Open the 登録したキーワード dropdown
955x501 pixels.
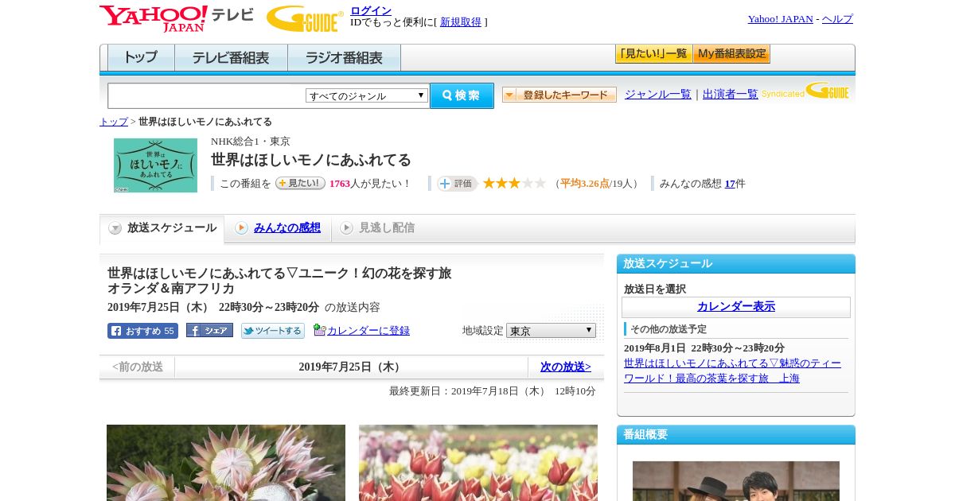(559, 95)
